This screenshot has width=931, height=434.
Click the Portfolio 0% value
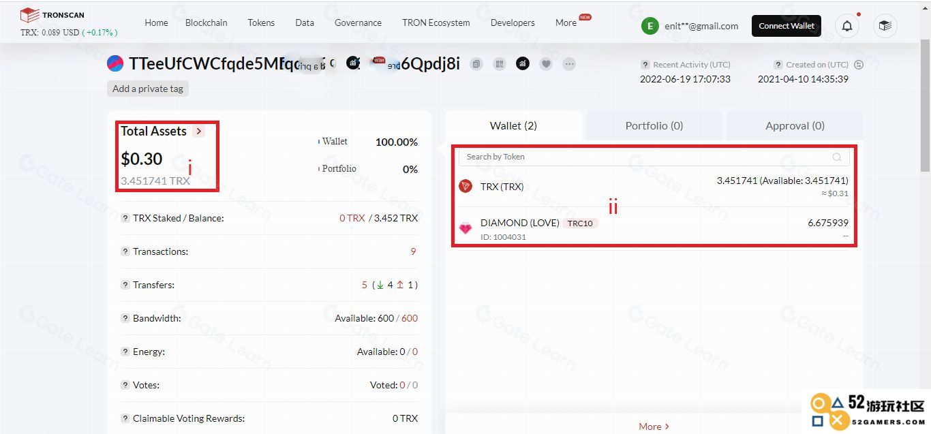410,170
